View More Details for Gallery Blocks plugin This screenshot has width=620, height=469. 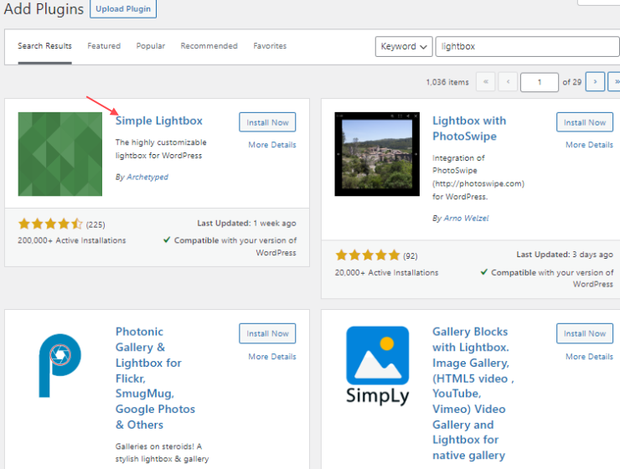coord(590,357)
